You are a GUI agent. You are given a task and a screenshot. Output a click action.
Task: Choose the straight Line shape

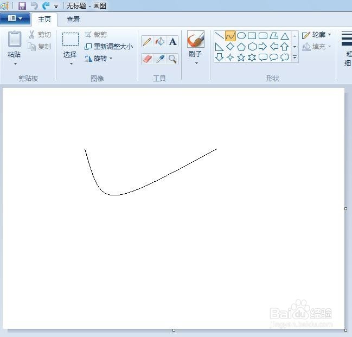[x=219, y=36]
